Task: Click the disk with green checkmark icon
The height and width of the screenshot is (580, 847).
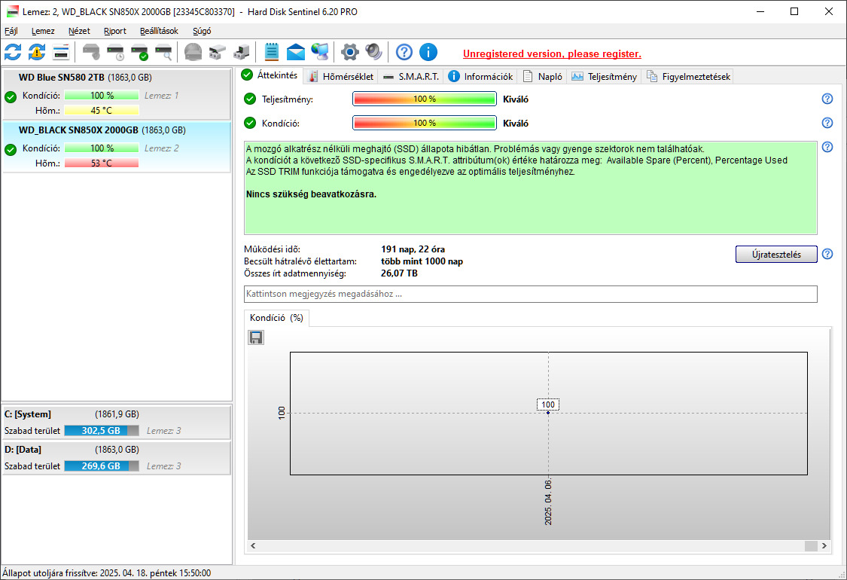Action: pyautogui.click(x=140, y=53)
